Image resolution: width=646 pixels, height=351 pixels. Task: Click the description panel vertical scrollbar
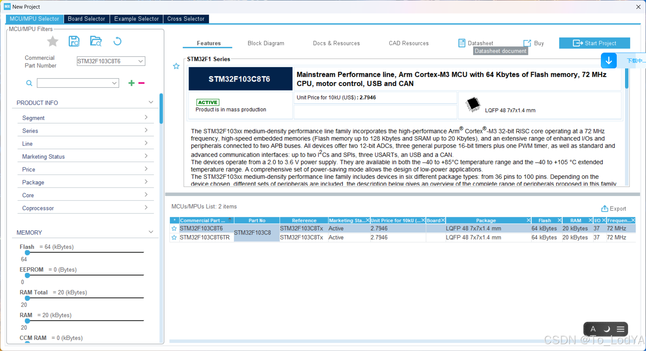coord(627,78)
